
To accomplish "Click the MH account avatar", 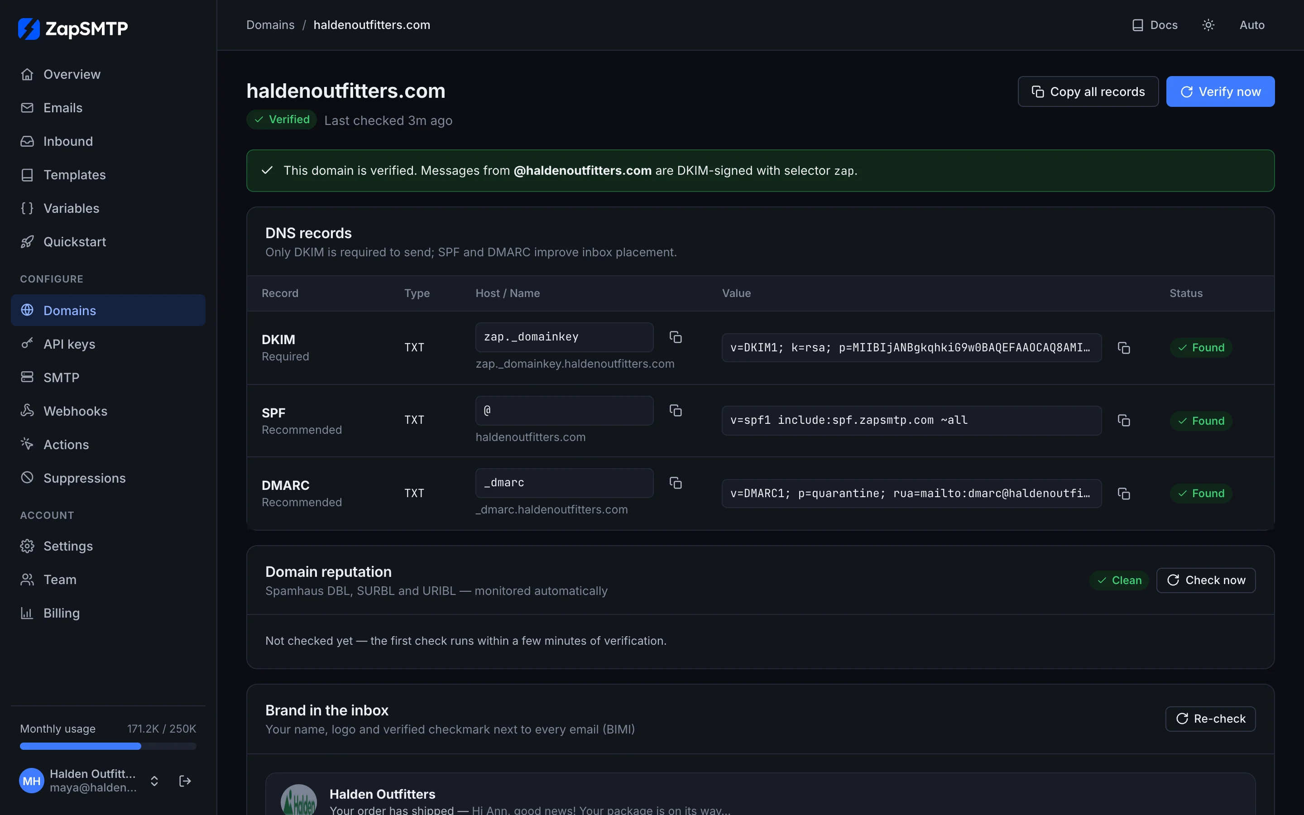I will [32, 781].
